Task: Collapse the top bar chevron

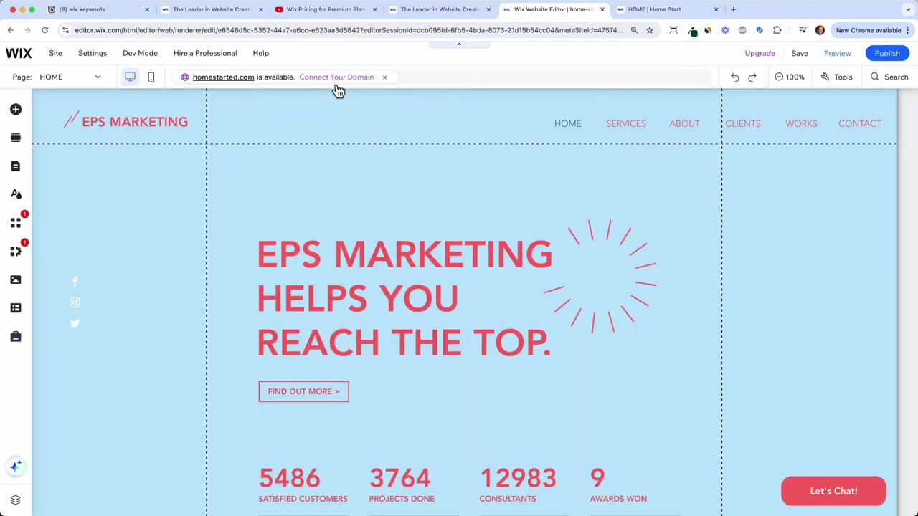Action: [x=459, y=44]
